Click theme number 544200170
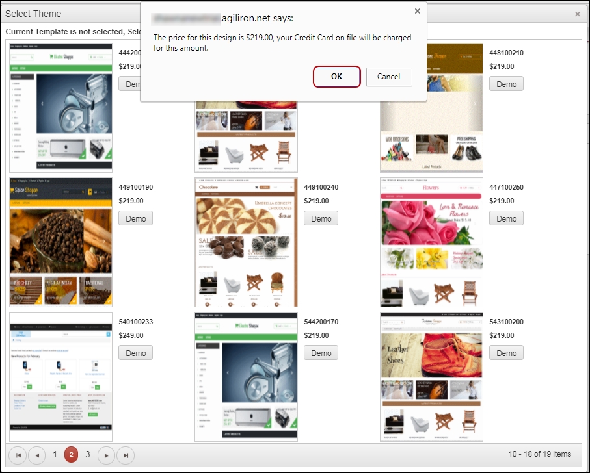The image size is (590, 473). [x=321, y=322]
